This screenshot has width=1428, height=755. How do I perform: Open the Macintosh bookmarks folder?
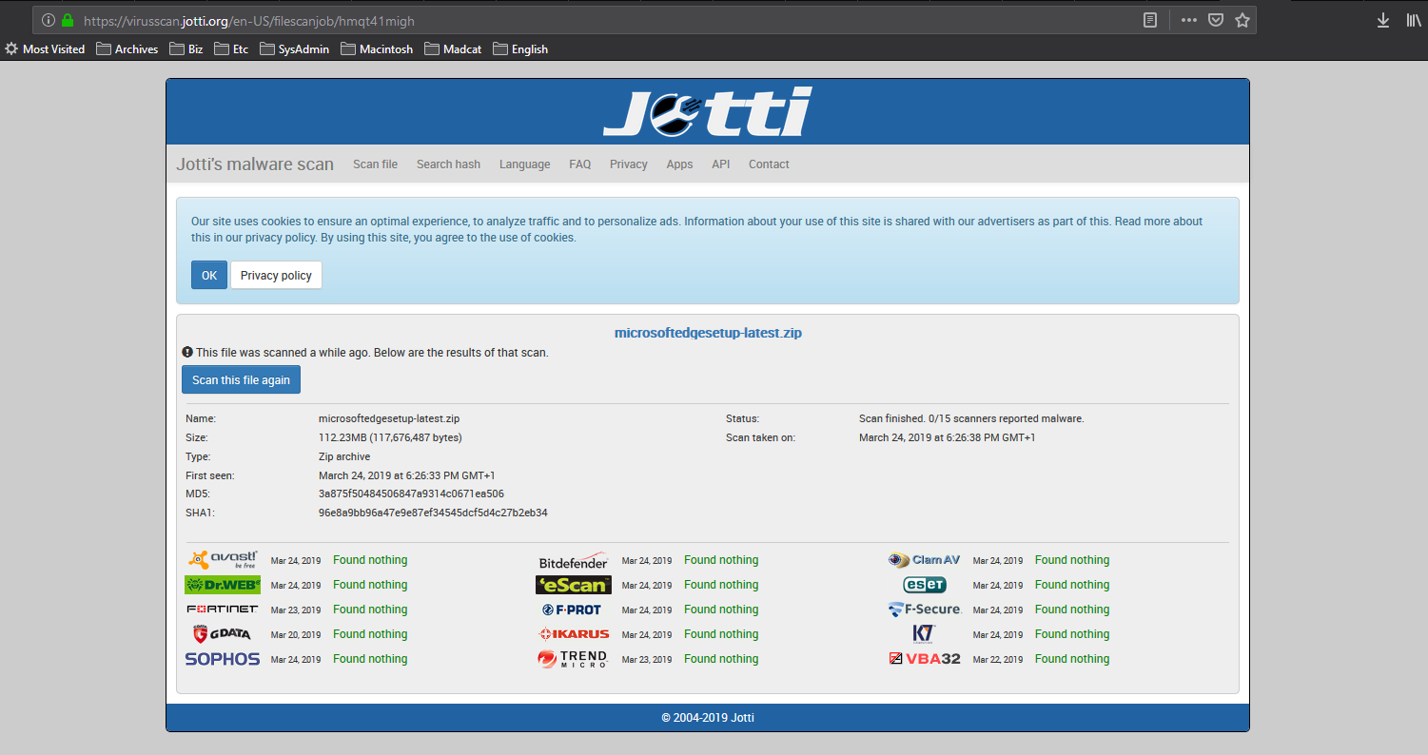pyautogui.click(x=377, y=48)
